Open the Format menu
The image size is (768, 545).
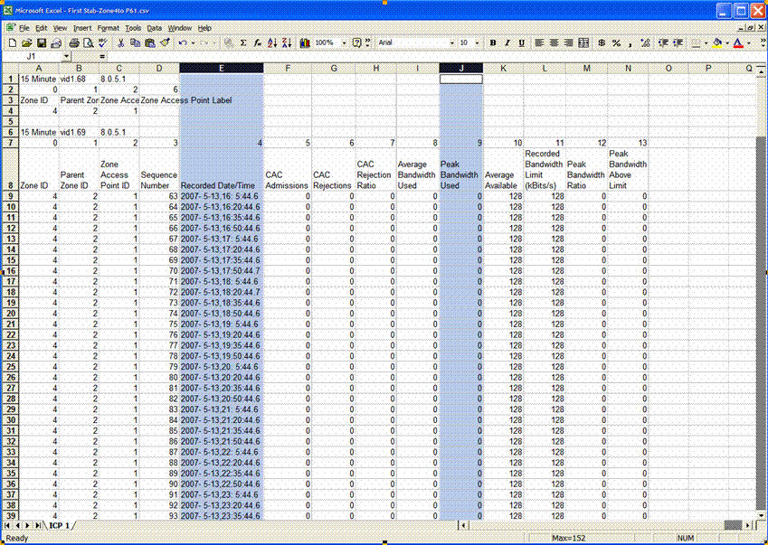pyautogui.click(x=108, y=28)
